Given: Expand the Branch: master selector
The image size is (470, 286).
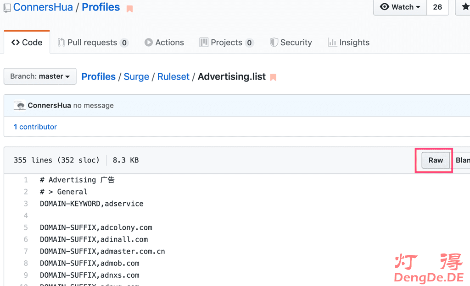Looking at the screenshot, I should (40, 76).
